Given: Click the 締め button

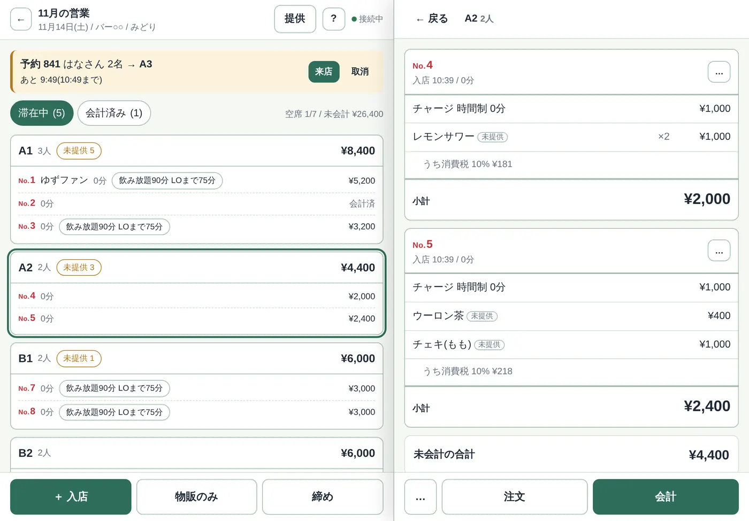Looking at the screenshot, I should click(323, 497).
